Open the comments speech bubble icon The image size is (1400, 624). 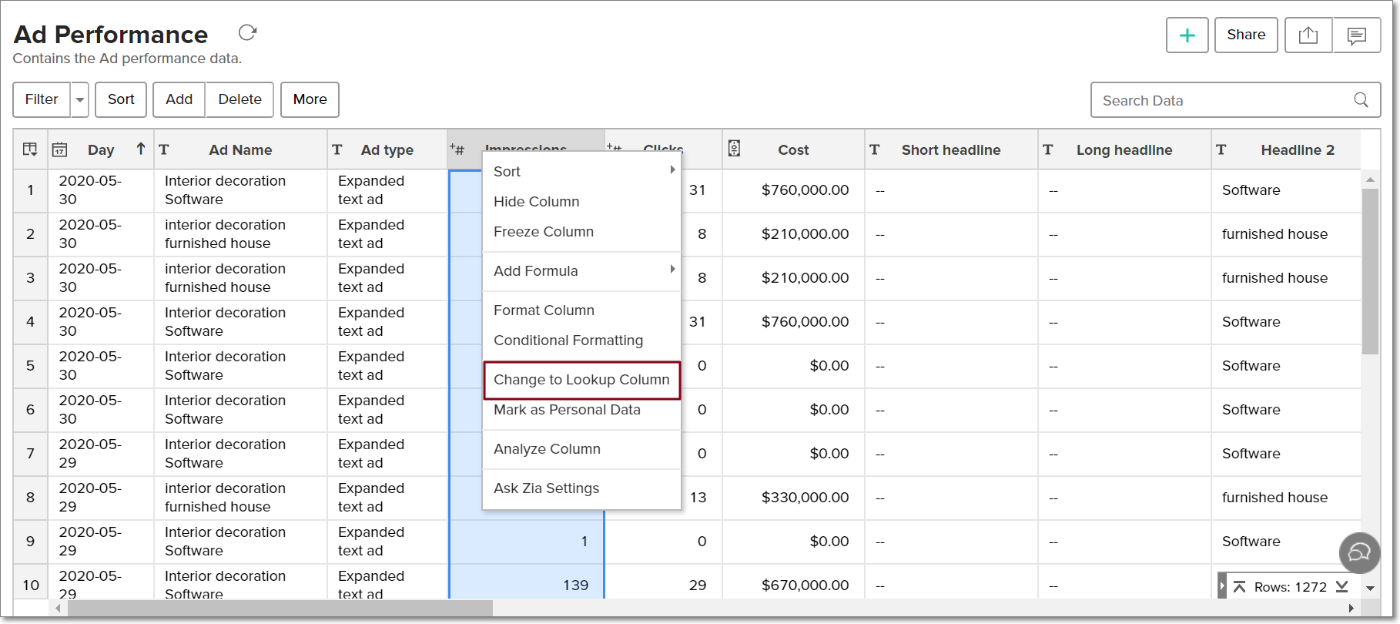click(x=1356, y=35)
